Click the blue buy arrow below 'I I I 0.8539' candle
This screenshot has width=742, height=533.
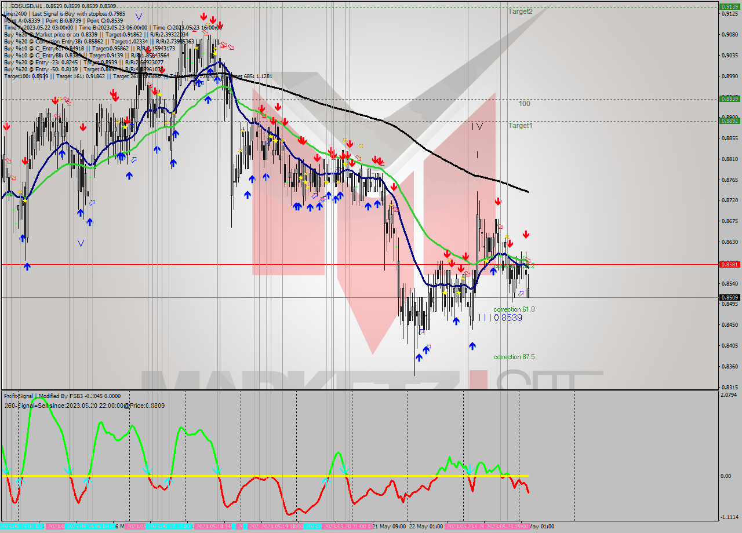pos(472,346)
